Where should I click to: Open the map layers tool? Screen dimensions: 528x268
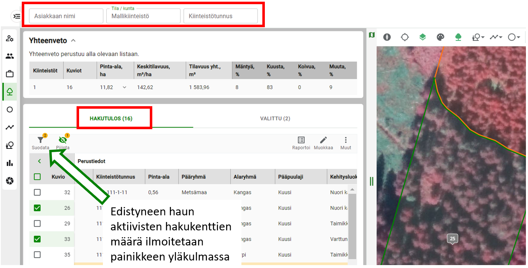[423, 37]
